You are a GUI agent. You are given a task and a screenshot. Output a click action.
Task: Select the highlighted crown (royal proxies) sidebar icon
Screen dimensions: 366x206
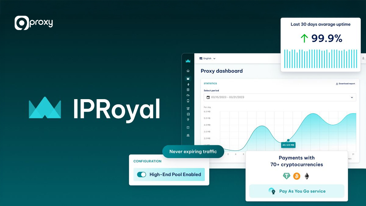(188, 79)
